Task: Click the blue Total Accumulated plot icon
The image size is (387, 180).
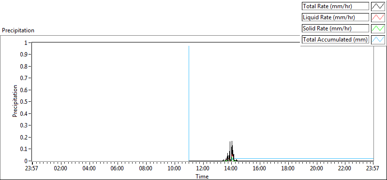Action: pos(378,40)
